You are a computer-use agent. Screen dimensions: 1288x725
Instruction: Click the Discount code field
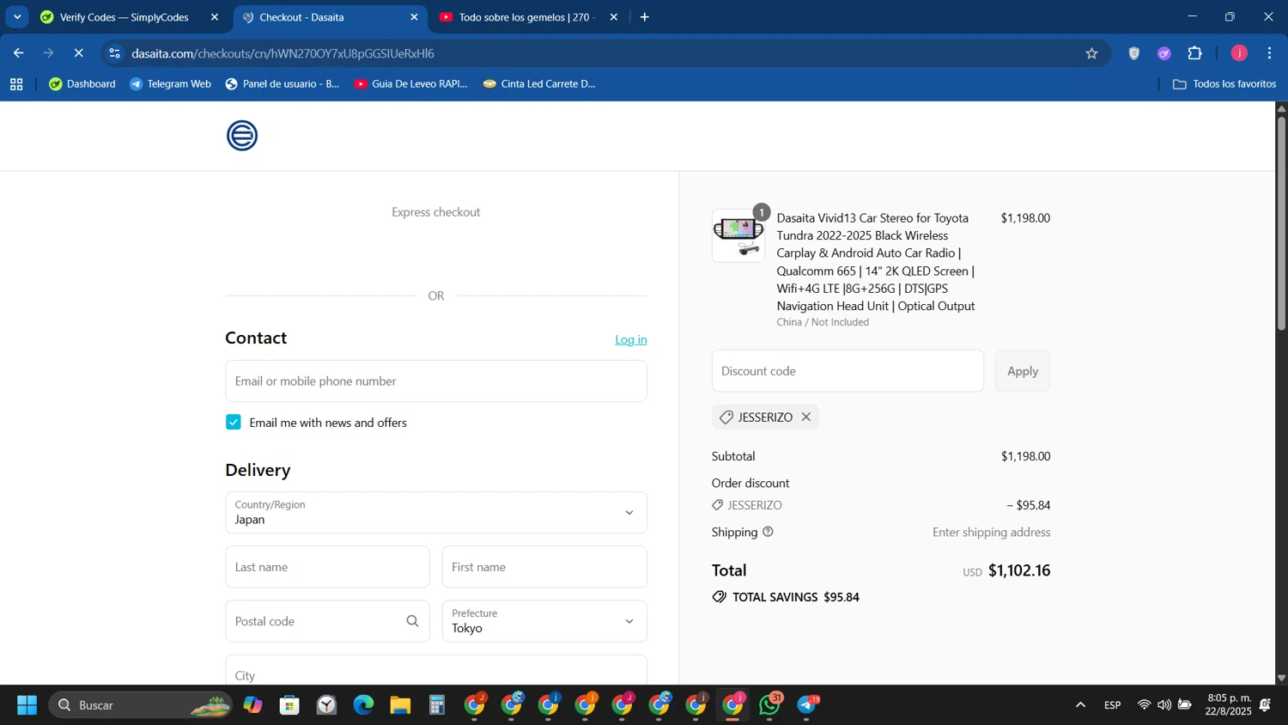coord(848,371)
